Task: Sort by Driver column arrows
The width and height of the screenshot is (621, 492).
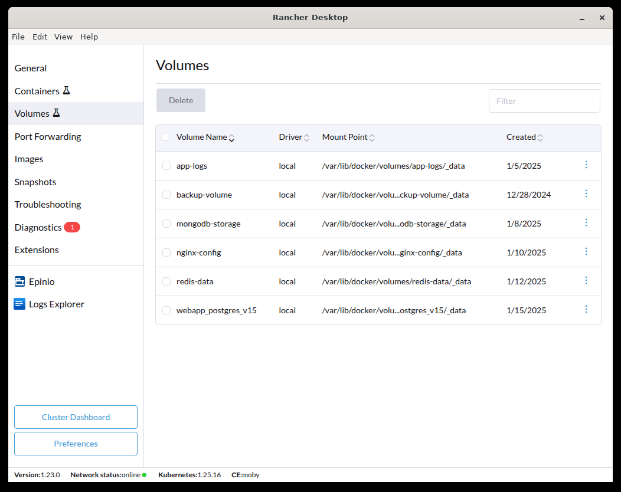Action: click(x=306, y=137)
